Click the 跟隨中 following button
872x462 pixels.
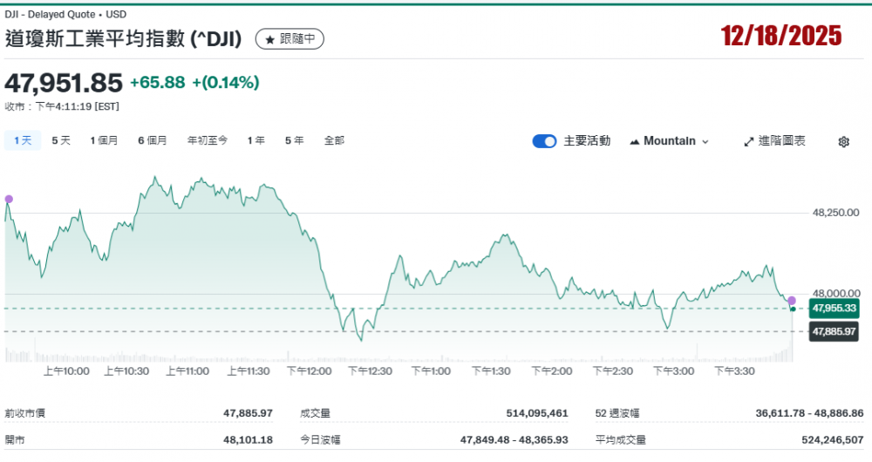pos(290,39)
